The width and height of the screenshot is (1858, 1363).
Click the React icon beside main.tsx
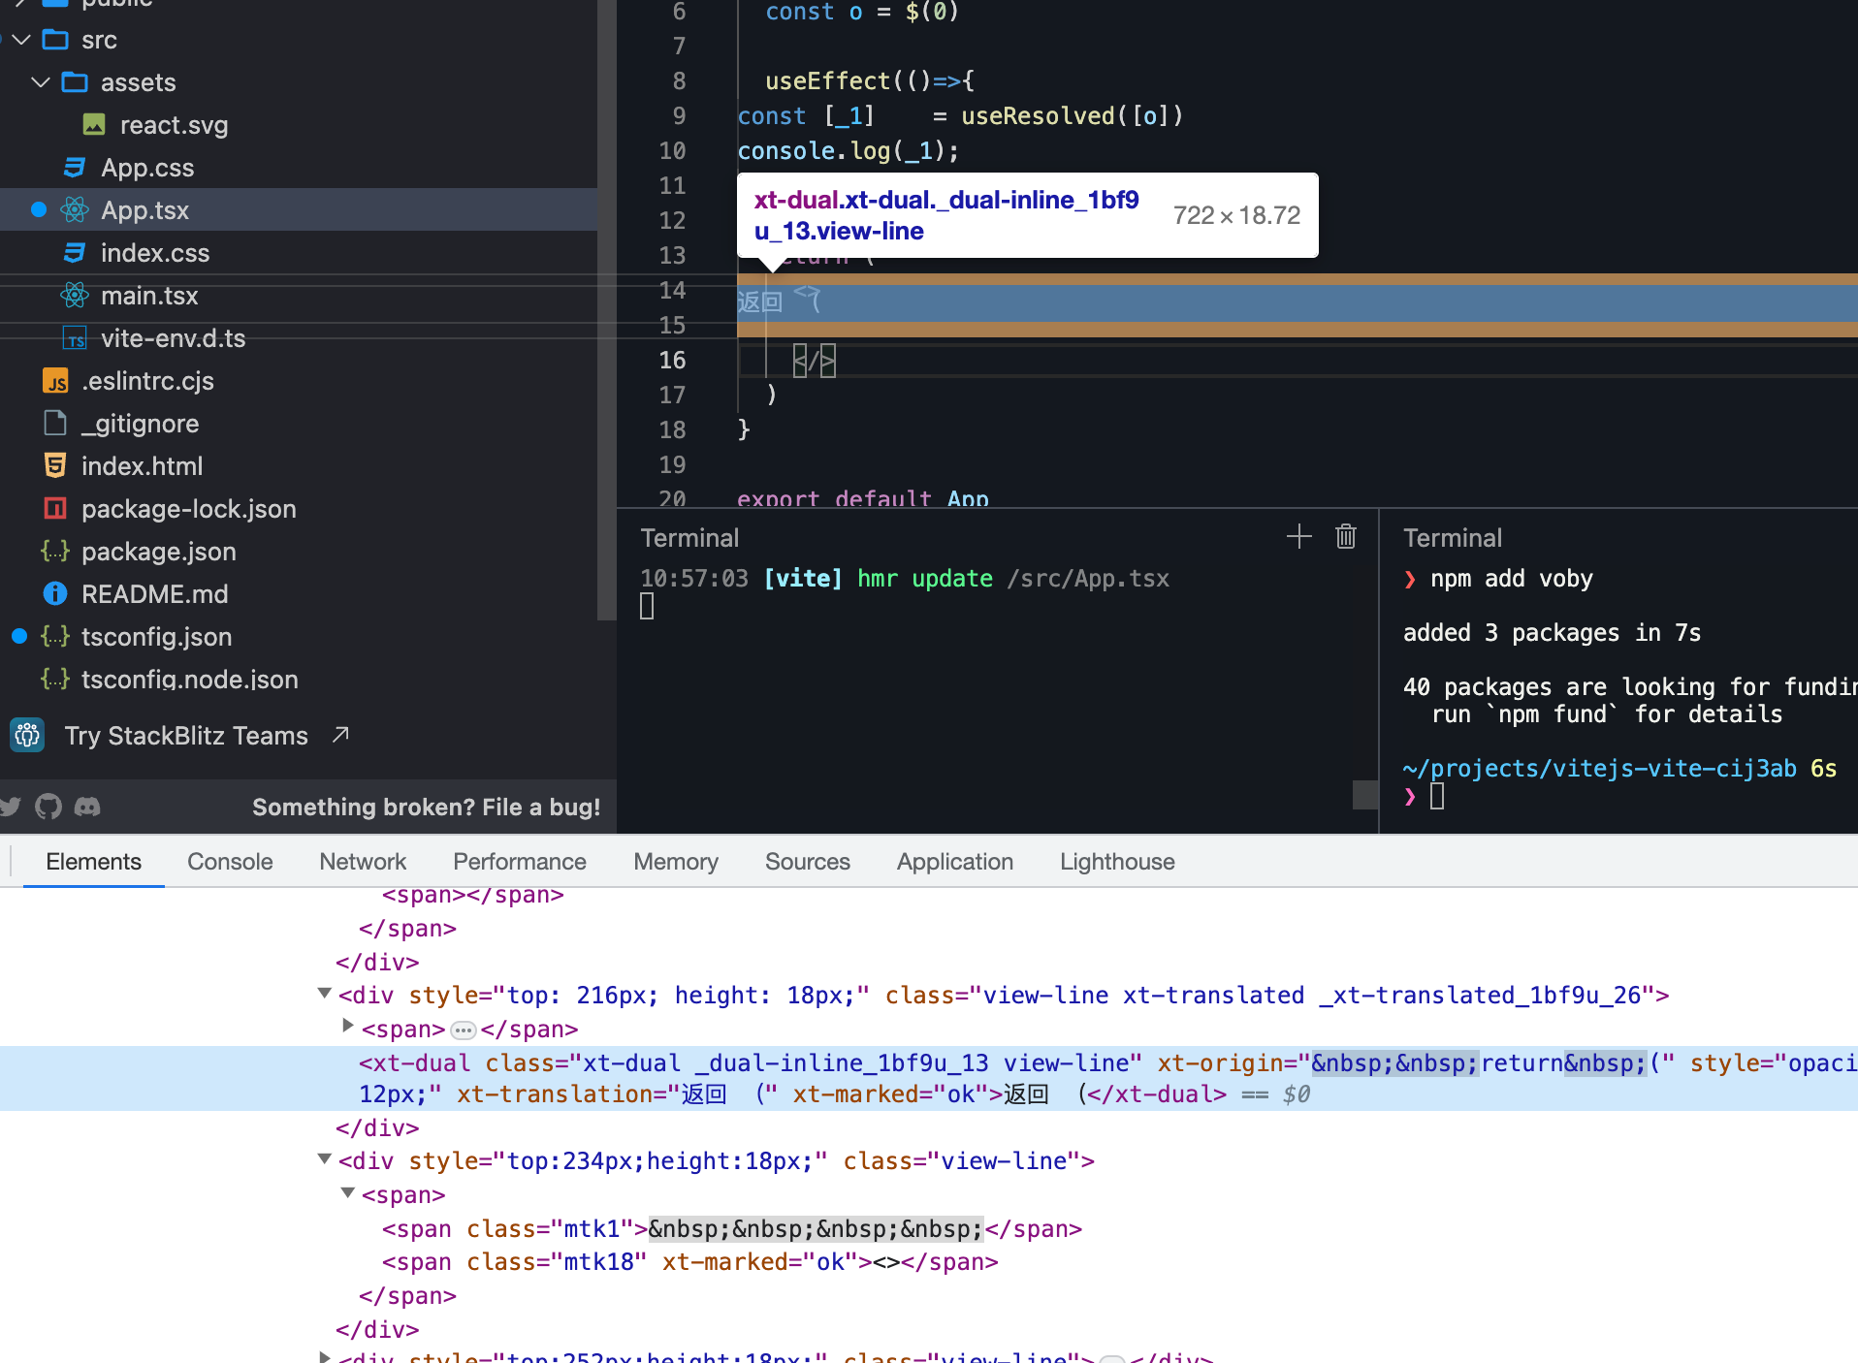pyautogui.click(x=75, y=296)
